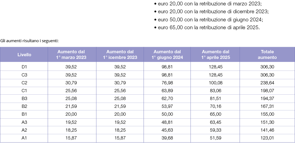Click the 238,64 total cell
Image resolution: width=295 pixels, height=143 pixels.
(x=267, y=83)
